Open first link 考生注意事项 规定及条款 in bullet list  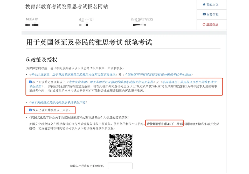(73, 75)
